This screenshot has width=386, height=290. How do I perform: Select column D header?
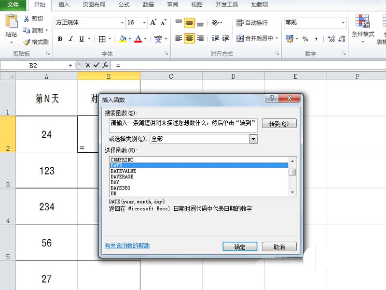[x=233, y=76]
